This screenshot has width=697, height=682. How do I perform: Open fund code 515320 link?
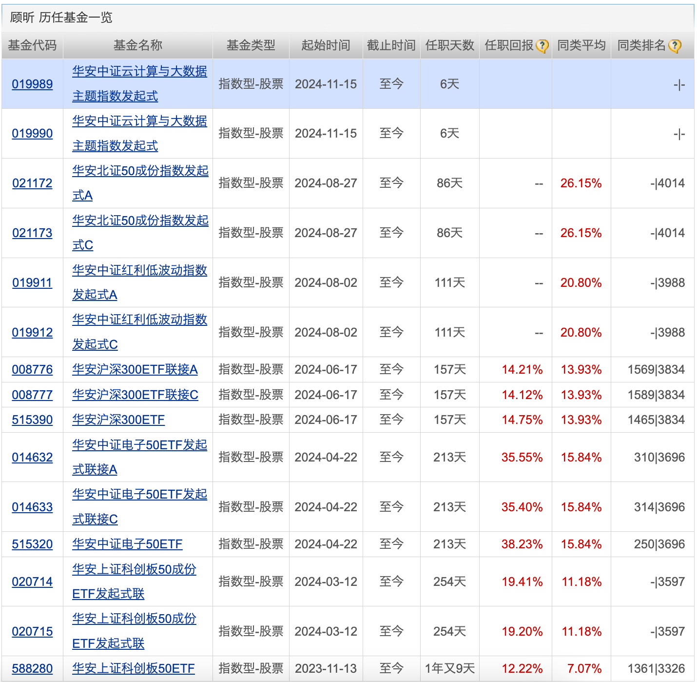click(32, 544)
